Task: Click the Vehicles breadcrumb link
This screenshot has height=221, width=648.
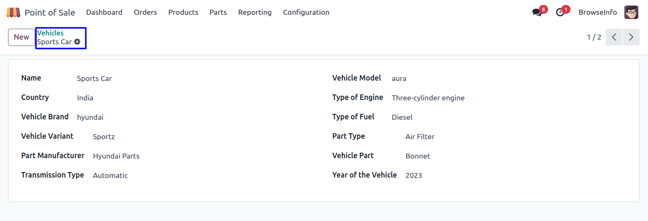Action: pos(50,33)
